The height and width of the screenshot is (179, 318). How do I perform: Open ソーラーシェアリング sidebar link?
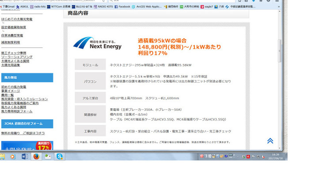pos(16,57)
